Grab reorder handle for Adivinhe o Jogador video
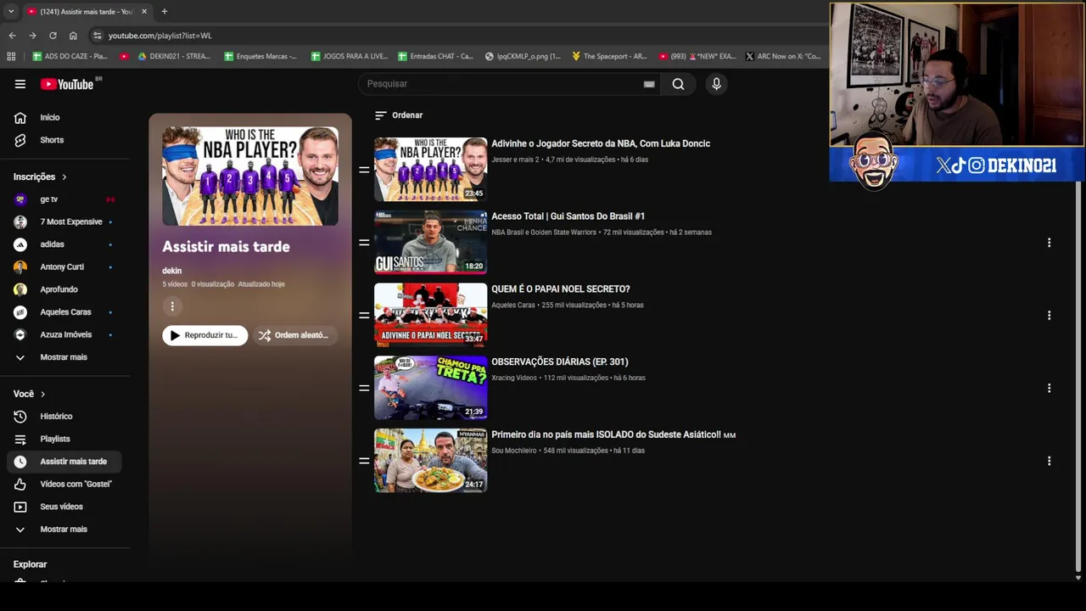The image size is (1086, 611). click(364, 170)
